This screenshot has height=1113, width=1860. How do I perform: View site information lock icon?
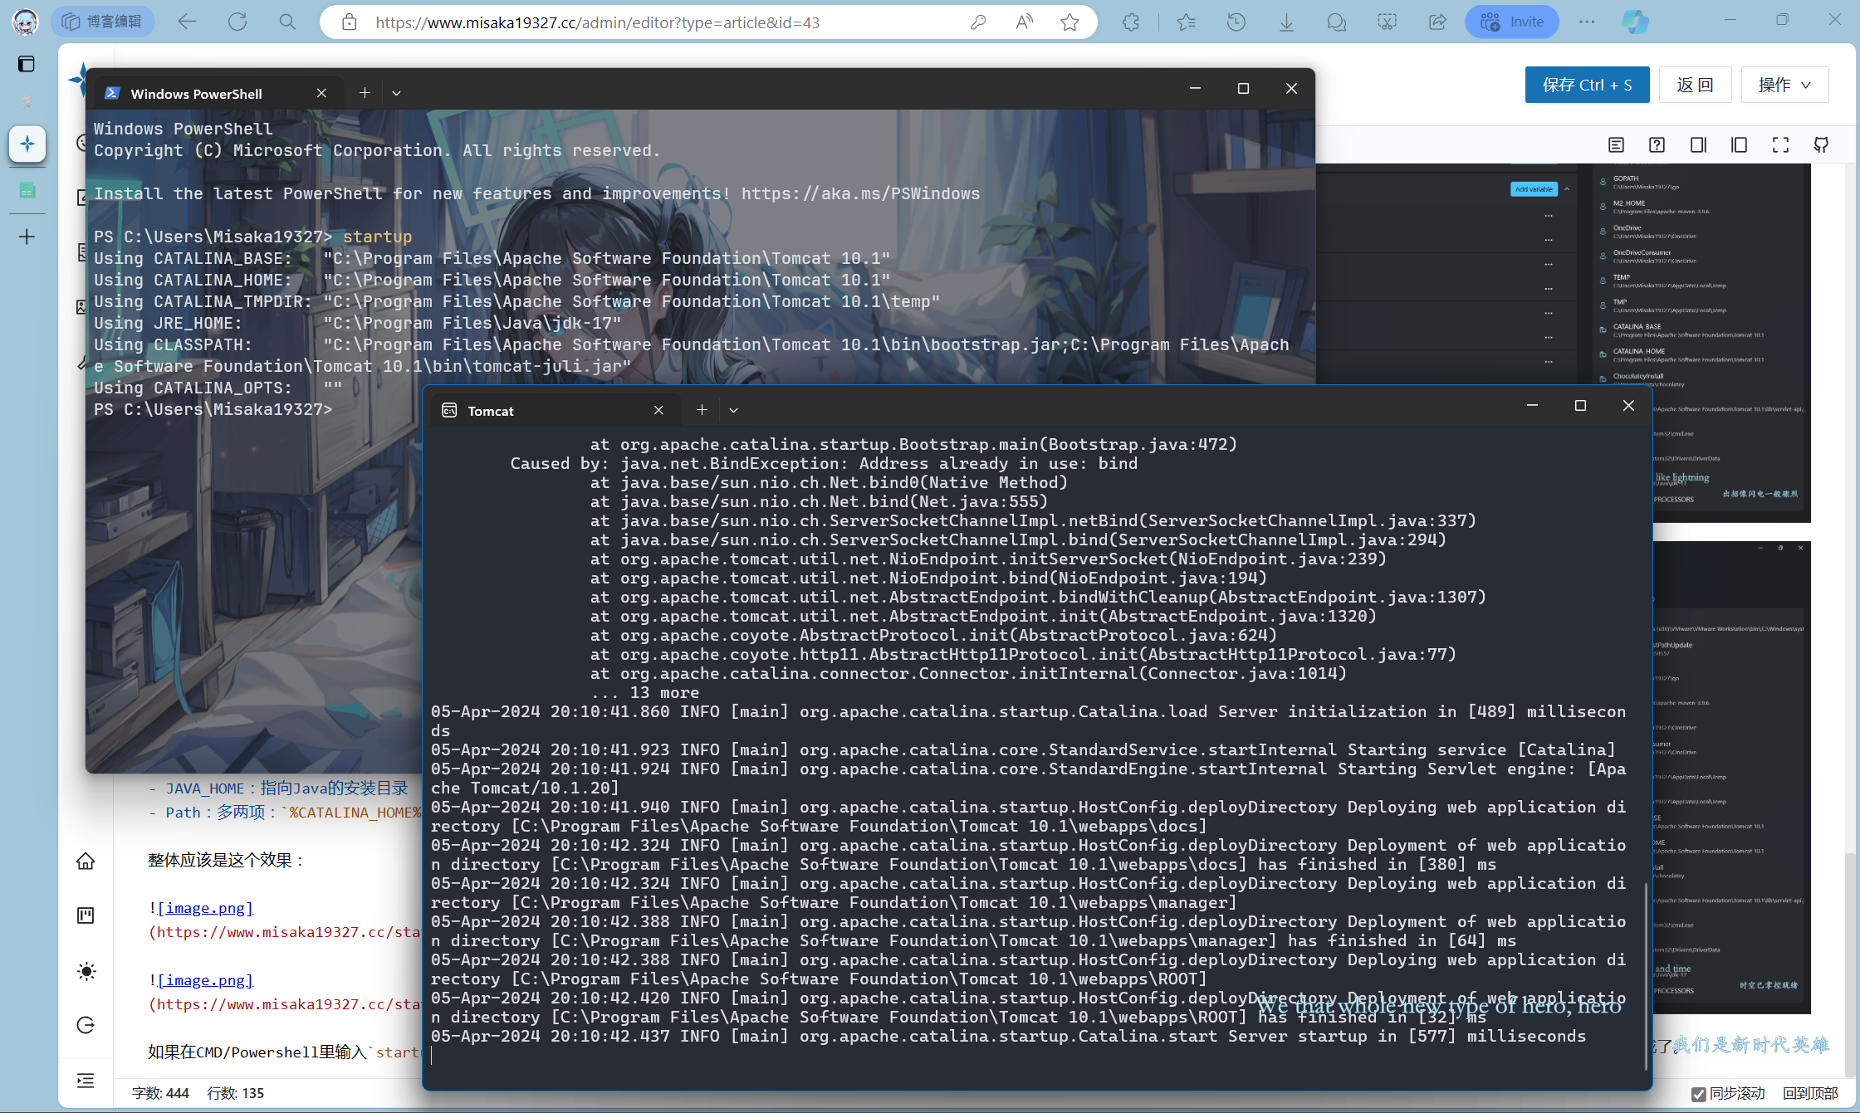pos(350,22)
